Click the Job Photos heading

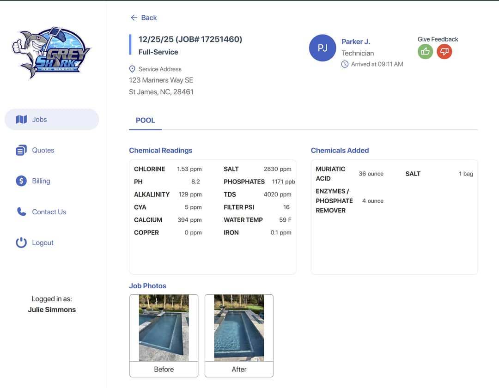point(148,286)
